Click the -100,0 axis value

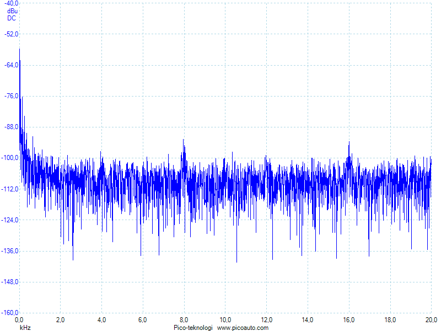tap(10, 158)
